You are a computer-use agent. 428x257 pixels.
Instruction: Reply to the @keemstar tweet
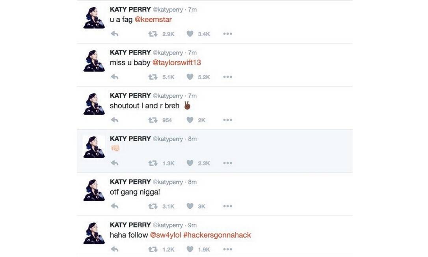(x=115, y=34)
